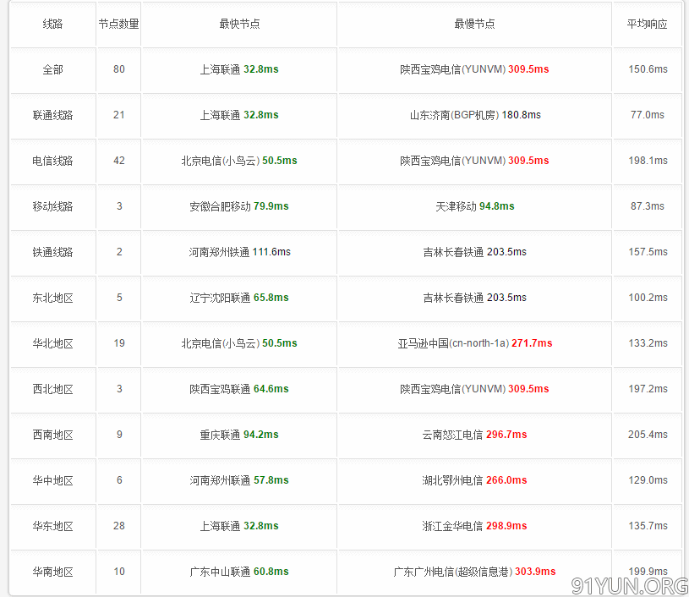Click node count 80 in 全部 row
The width and height of the screenshot is (689, 597).
[x=119, y=69]
